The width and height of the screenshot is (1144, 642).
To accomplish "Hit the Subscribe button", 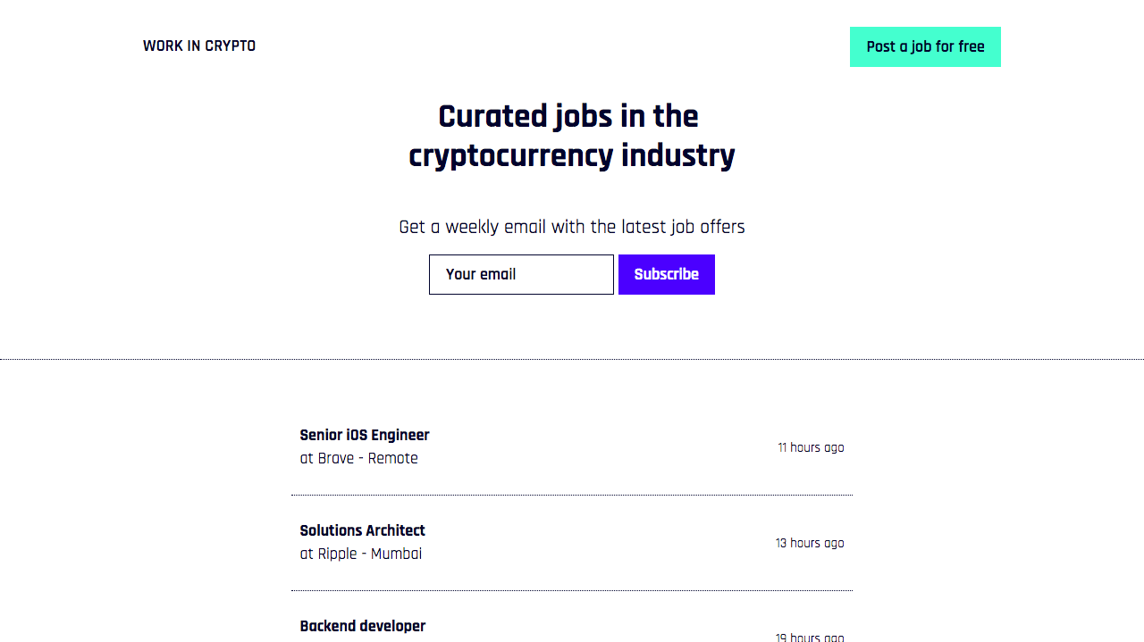I will [x=666, y=274].
